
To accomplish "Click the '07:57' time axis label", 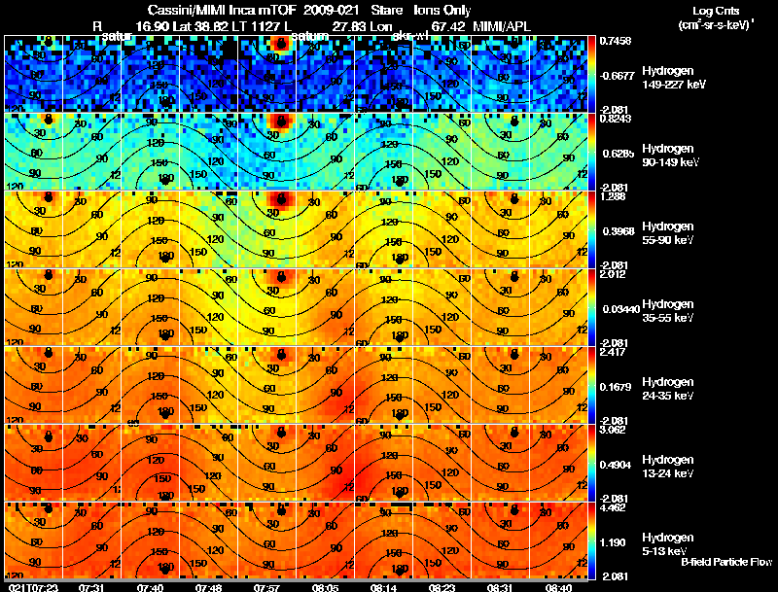I will (x=266, y=587).
